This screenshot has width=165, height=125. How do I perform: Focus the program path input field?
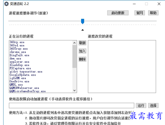71,106
